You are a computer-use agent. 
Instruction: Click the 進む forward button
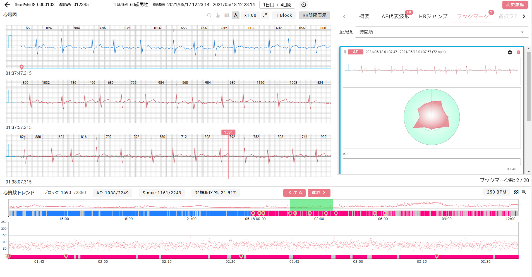coord(319,193)
